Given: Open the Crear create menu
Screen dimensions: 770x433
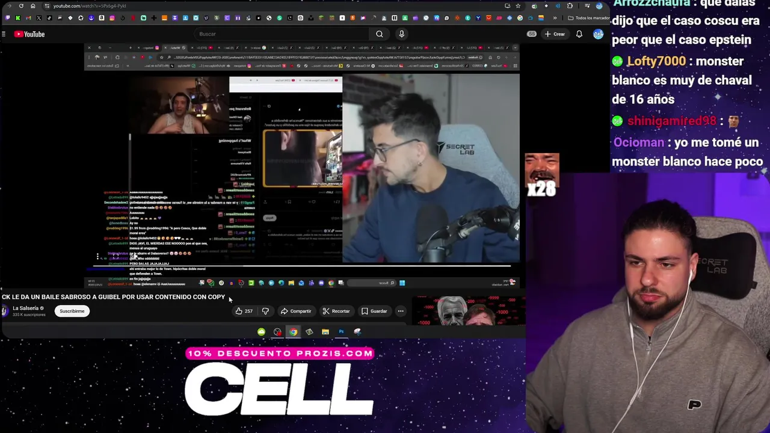Looking at the screenshot, I should pyautogui.click(x=555, y=34).
